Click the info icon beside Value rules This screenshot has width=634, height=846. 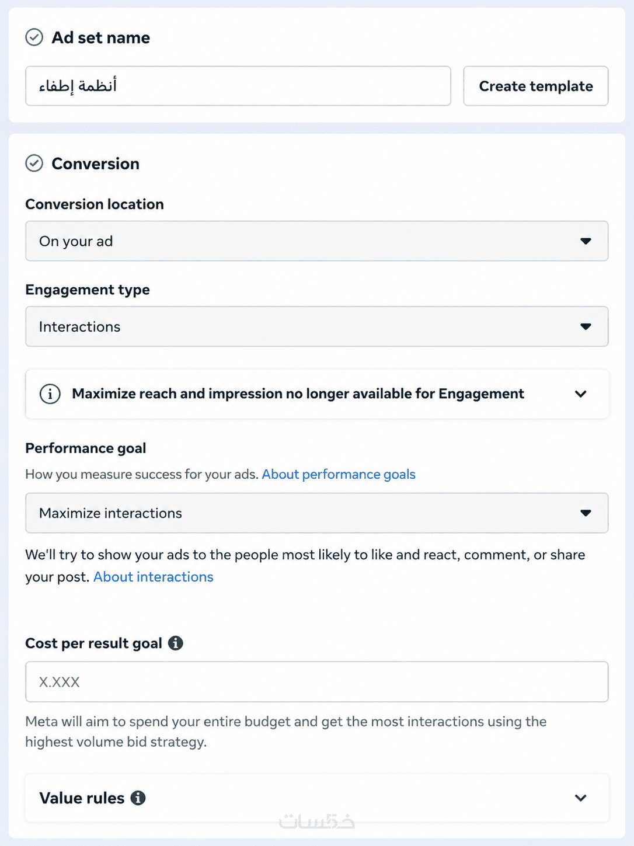(x=138, y=798)
